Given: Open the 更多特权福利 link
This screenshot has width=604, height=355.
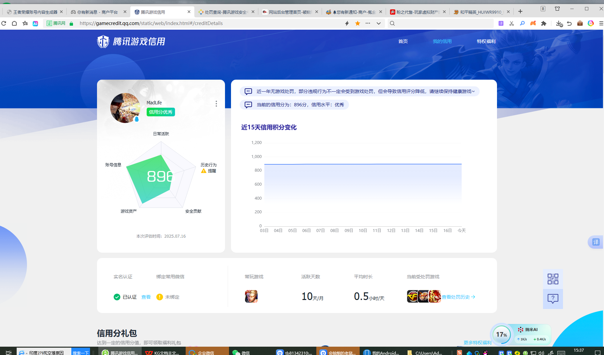Looking at the screenshot, I should pos(477,343).
